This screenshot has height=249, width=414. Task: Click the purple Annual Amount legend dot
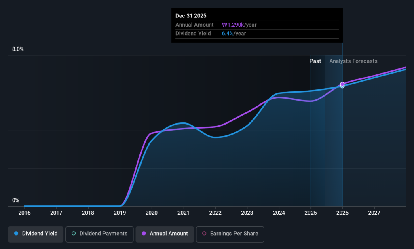coord(144,233)
